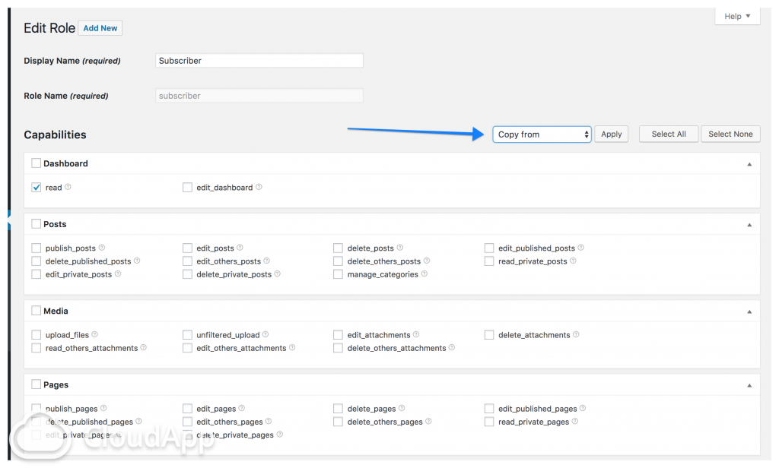Click the tooltip icon beside read_private_pages
Image resolution: width=779 pixels, height=468 pixels.
tap(573, 421)
